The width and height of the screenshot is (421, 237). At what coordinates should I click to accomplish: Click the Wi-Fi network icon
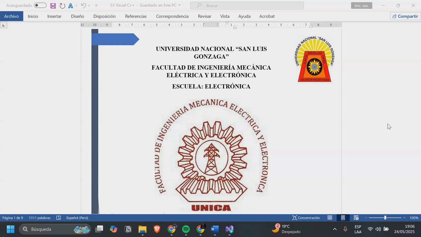370,229
